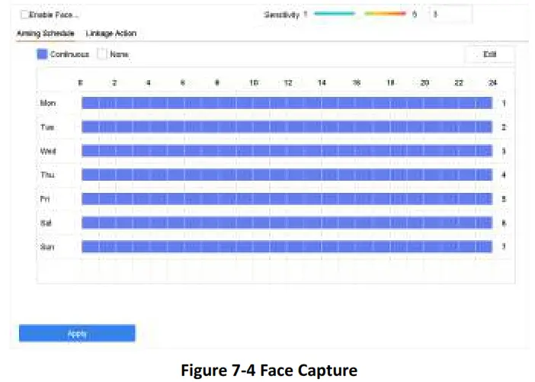Select Wednesday's schedule bar

[286, 151]
